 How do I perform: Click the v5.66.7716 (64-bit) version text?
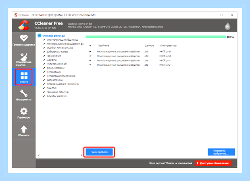(45, 28)
